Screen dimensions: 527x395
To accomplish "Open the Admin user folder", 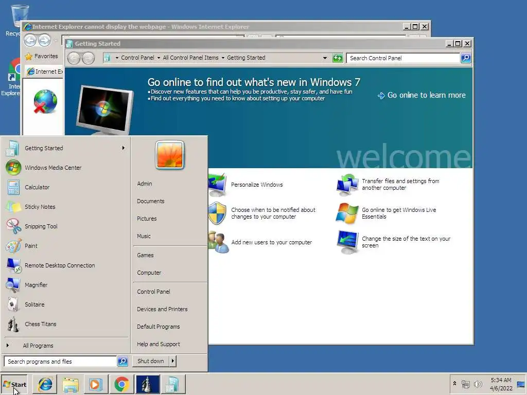I will [145, 184].
